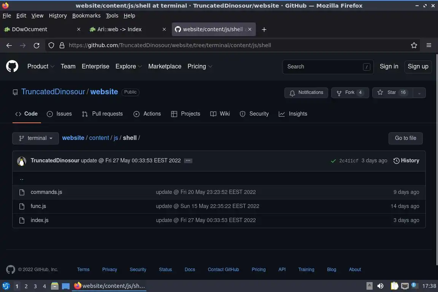The width and height of the screenshot is (438, 292).
Task: Expand the Explore dropdown in header
Action: click(x=129, y=67)
